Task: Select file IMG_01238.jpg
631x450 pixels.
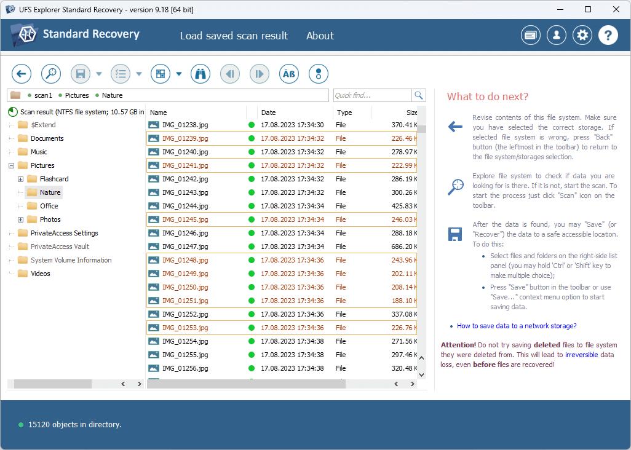Action: [282, 125]
